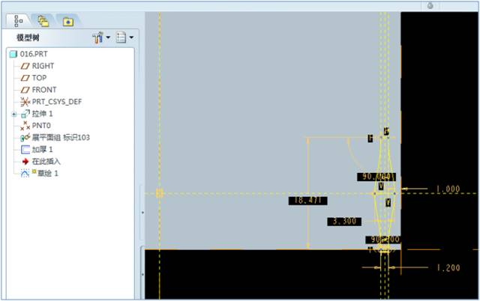Click the flatten quilt feature icon
The width and height of the screenshot is (480, 301).
[25, 138]
